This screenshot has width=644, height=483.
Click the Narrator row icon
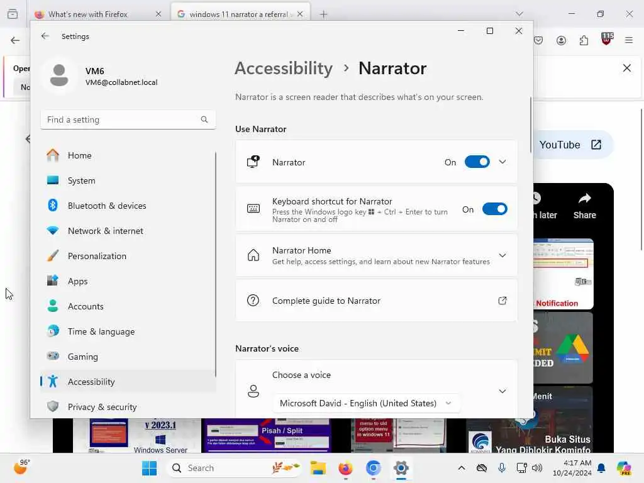253,162
